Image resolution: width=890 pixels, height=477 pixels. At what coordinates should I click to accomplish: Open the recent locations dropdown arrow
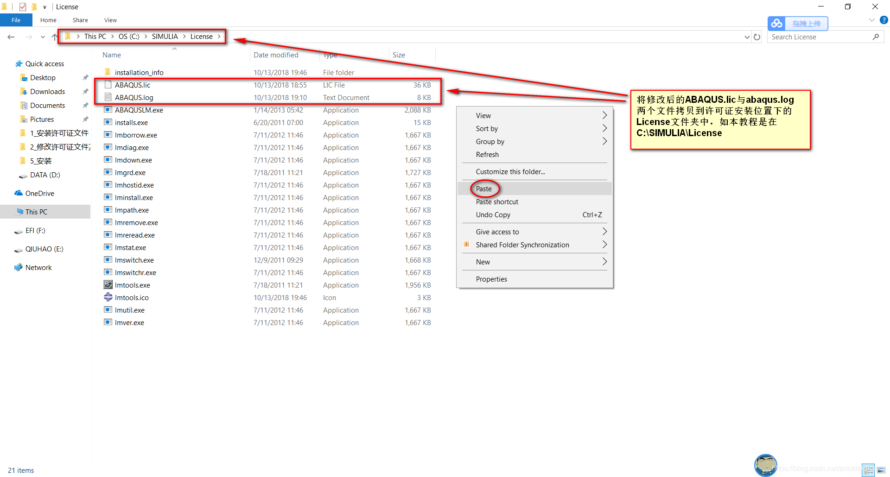43,37
